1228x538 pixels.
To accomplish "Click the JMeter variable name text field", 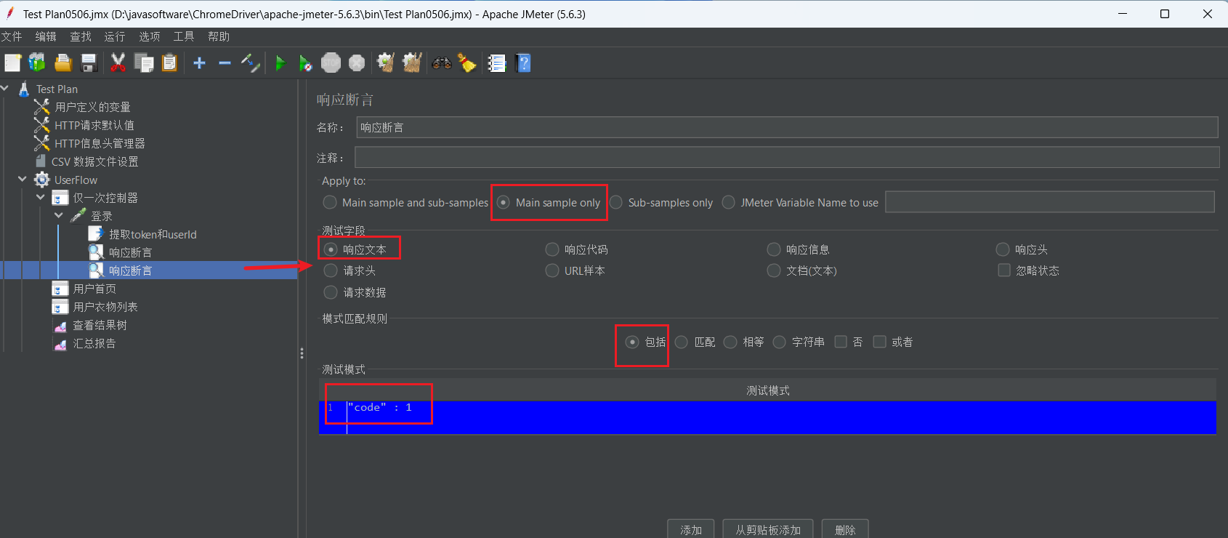I will coord(1049,202).
